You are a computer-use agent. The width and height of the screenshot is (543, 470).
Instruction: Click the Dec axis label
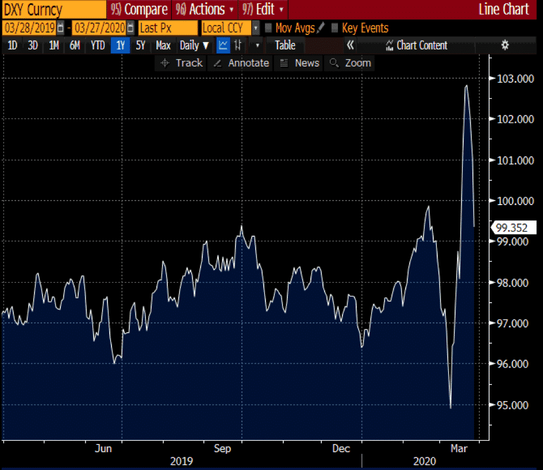coord(341,449)
